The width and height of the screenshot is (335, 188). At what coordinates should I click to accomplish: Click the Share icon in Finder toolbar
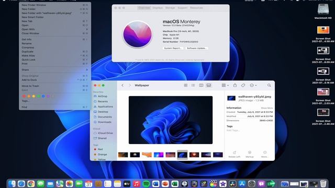coord(235,85)
